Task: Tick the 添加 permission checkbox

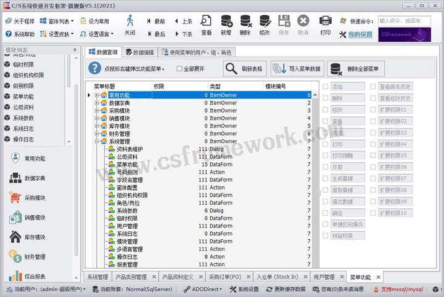Action: point(326,87)
